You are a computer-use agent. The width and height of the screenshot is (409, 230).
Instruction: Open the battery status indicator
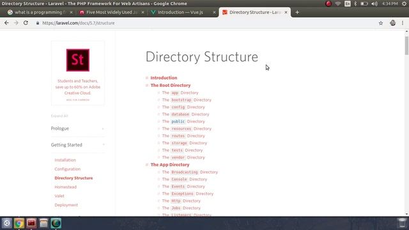click(364, 4)
